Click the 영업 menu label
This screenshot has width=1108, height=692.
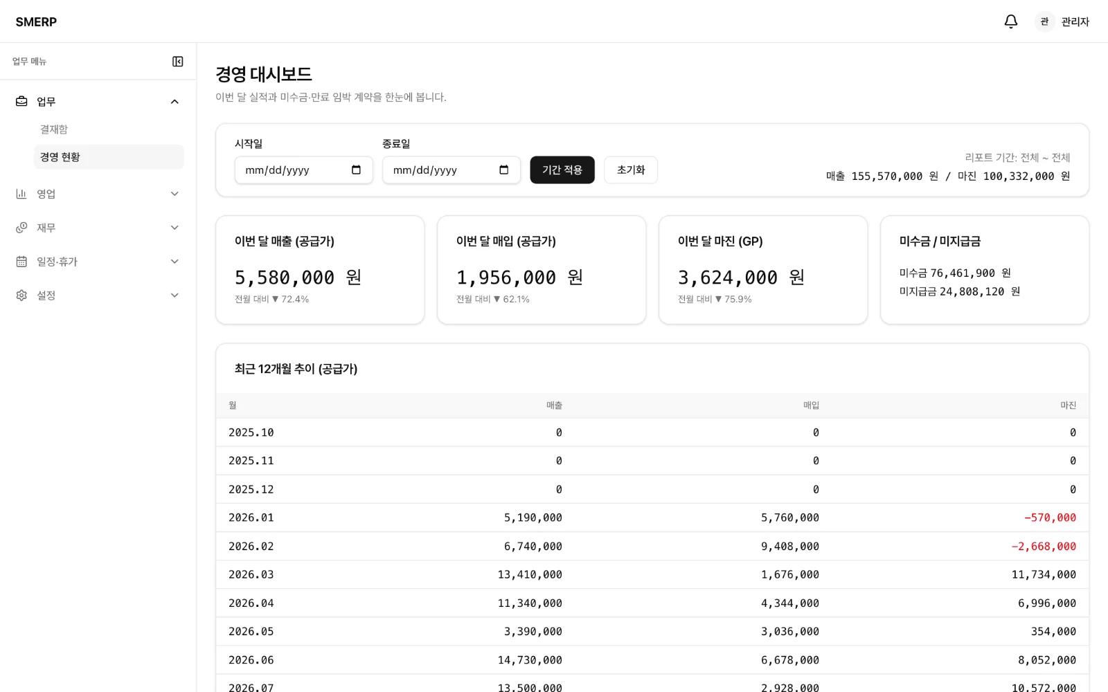coord(46,194)
